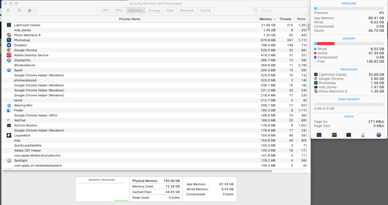Image resolution: width=388 pixels, height=205 pixels.
Task: Click Google Chrome icon in iStat Processes section
Action: [316, 79]
